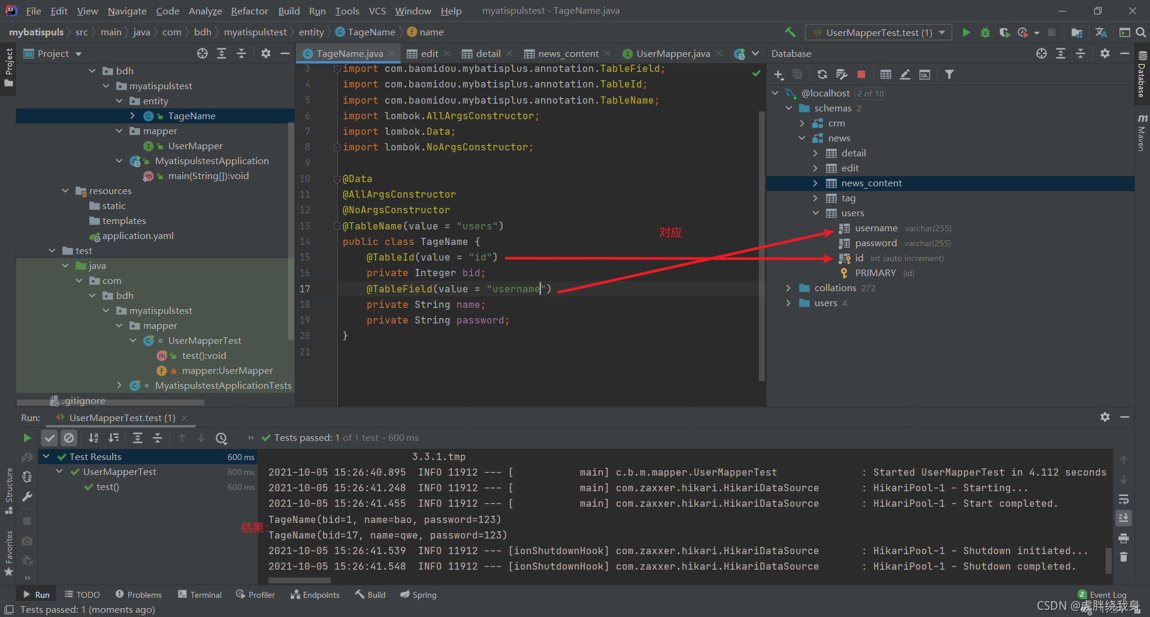Open Terminal tool window button

click(x=200, y=594)
